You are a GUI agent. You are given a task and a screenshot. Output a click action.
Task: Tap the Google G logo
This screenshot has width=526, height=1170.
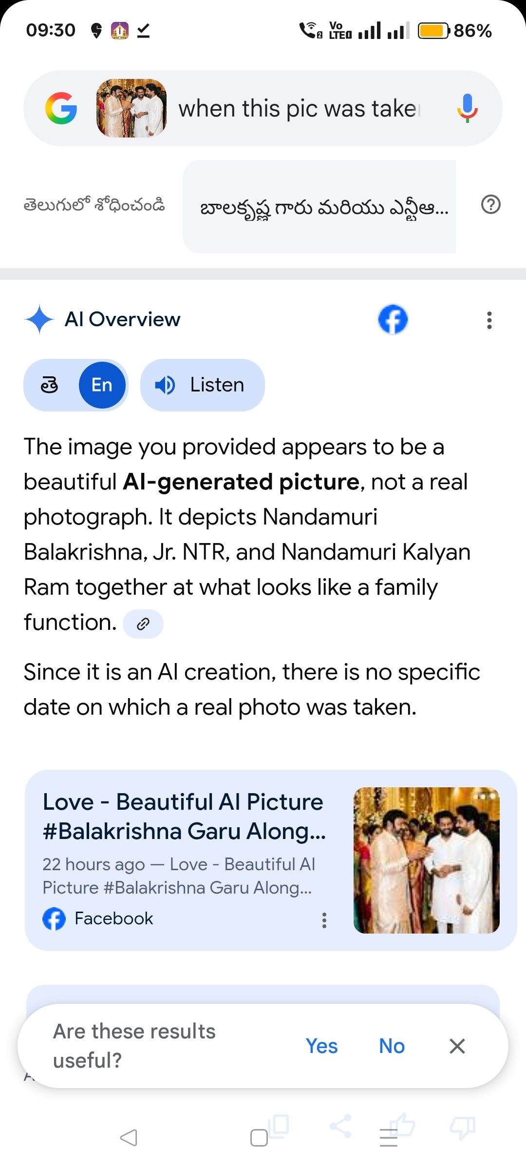[x=61, y=108]
